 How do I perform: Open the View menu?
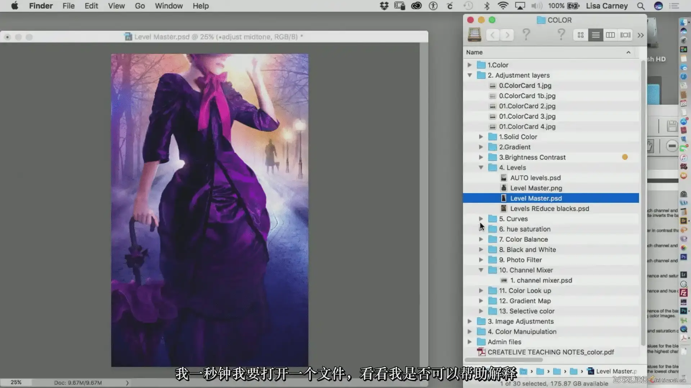pyautogui.click(x=116, y=6)
